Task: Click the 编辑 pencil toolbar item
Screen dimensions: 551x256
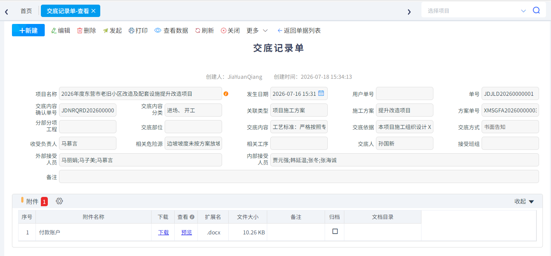Action: point(61,31)
